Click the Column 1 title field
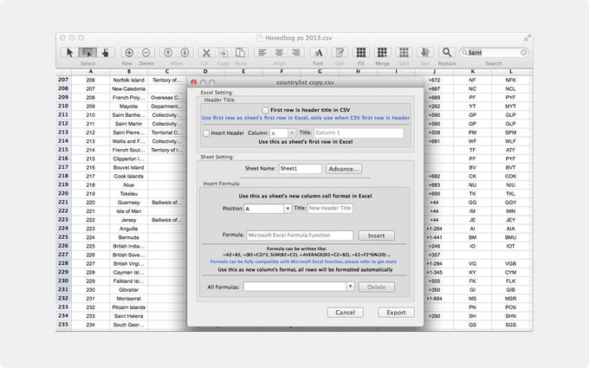The width and height of the screenshot is (589, 368). point(359,132)
